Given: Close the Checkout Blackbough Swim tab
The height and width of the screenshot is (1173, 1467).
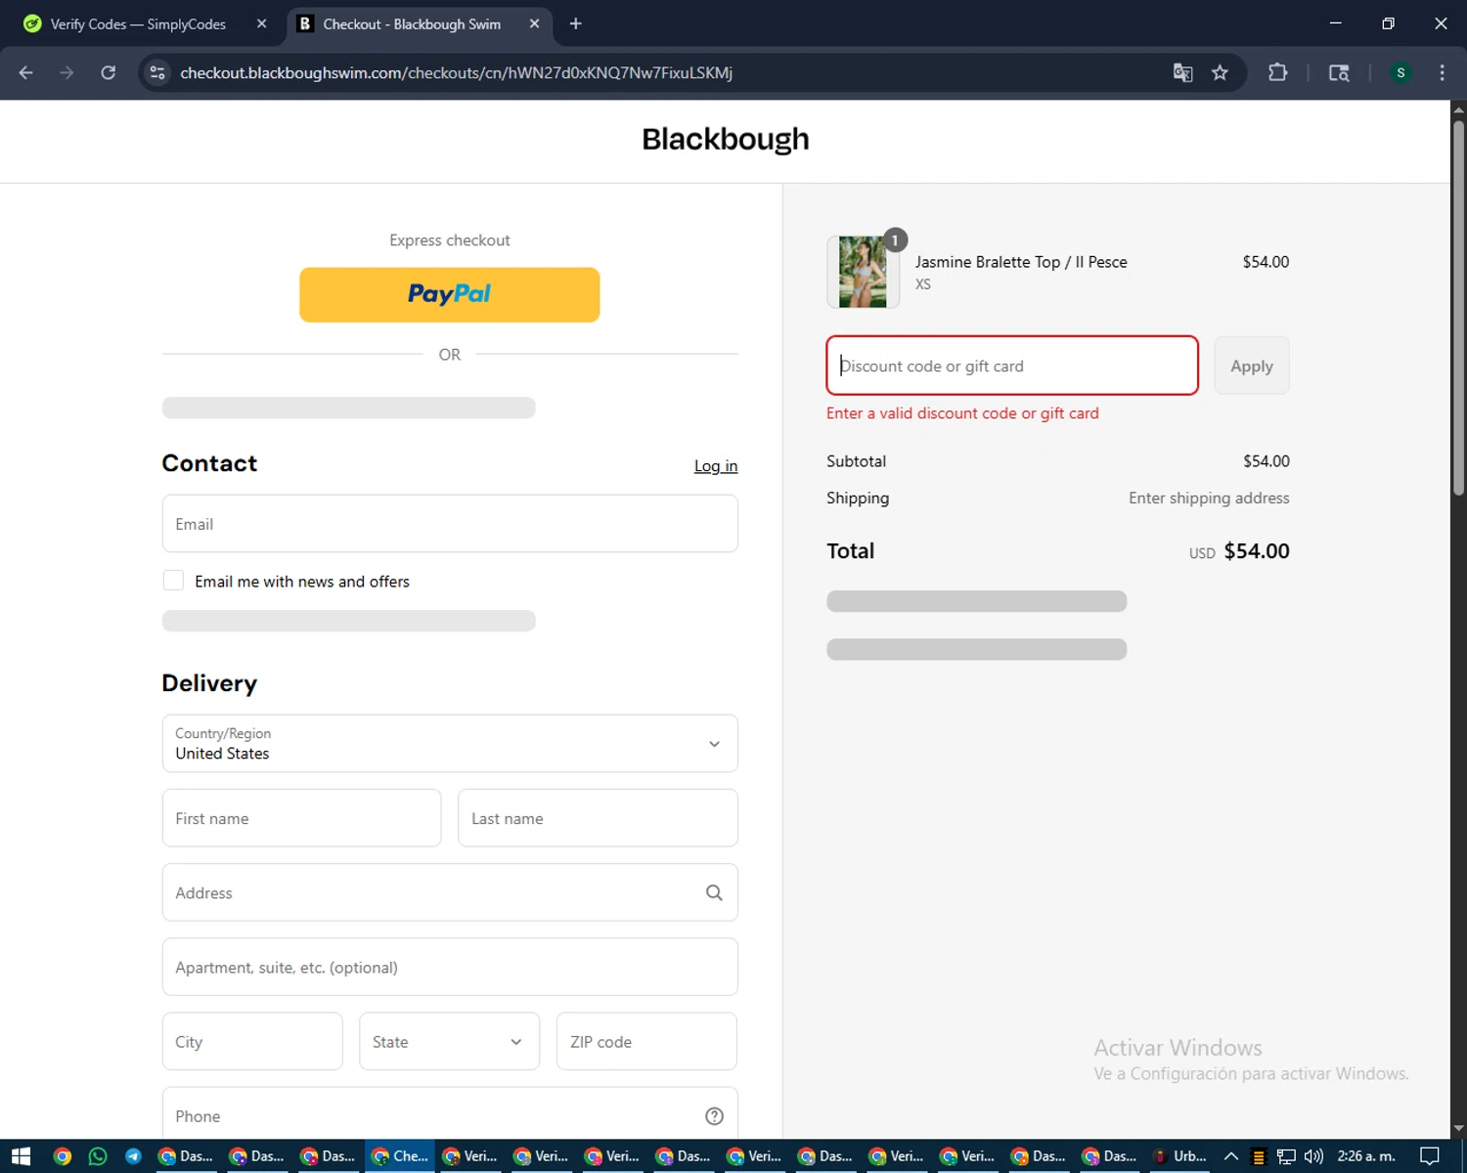Looking at the screenshot, I should 534,23.
